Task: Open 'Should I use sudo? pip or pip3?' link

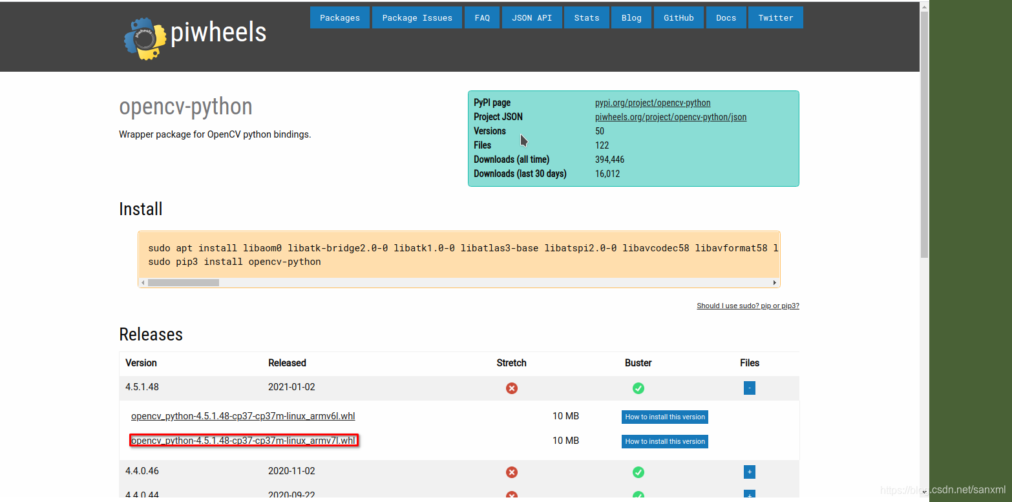Action: pyautogui.click(x=748, y=306)
